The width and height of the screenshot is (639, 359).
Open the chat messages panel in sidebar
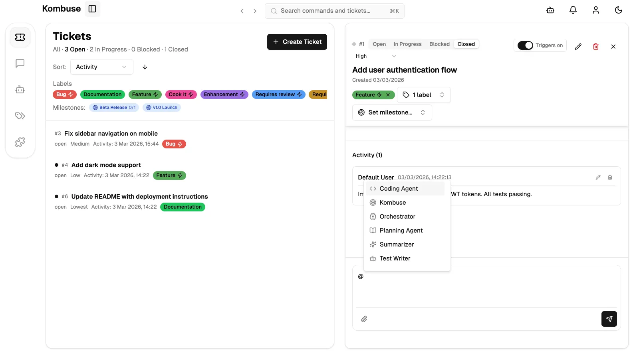coord(20,63)
